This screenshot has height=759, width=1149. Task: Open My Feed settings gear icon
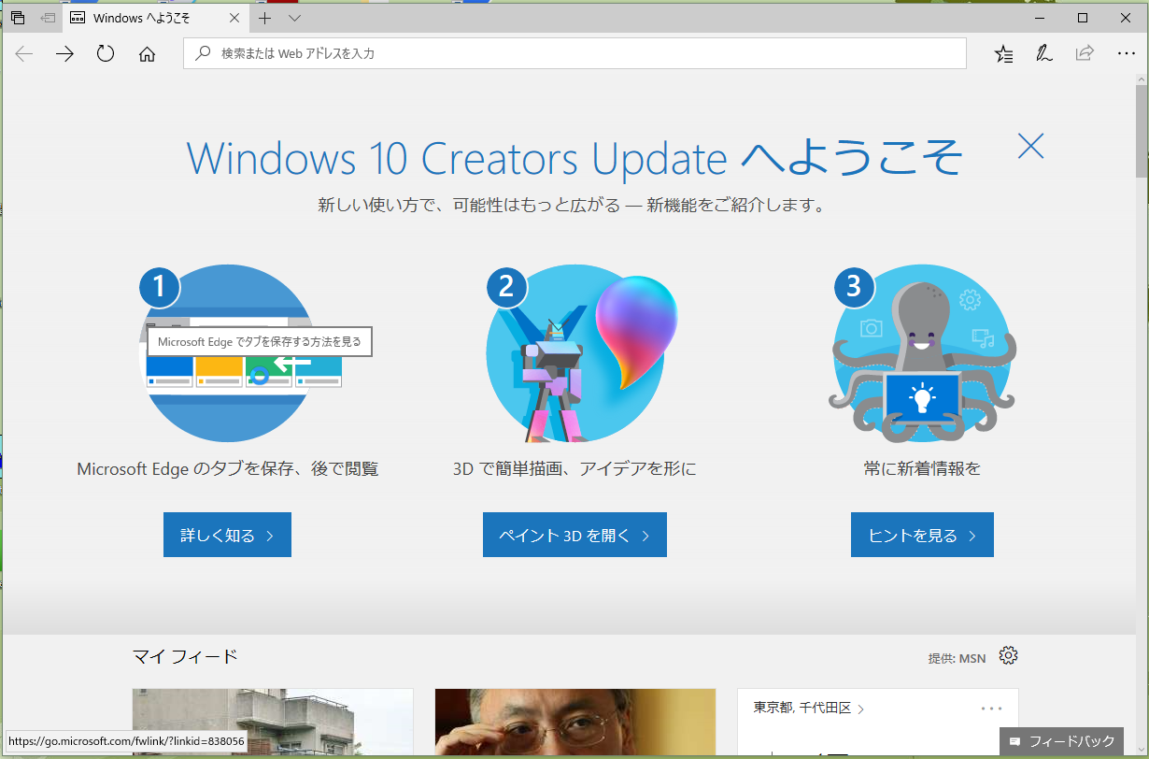click(x=1008, y=655)
